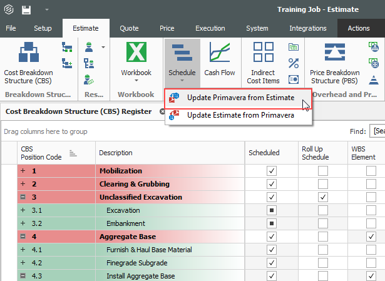The width and height of the screenshot is (385, 281).
Task: Select Update Estimate from Primavera
Action: (240, 115)
